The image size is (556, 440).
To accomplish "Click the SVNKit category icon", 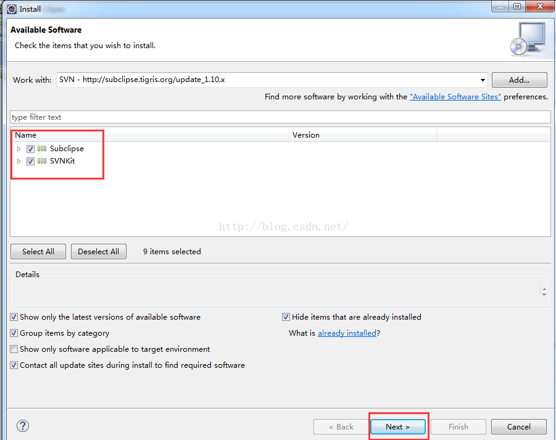I will (x=42, y=161).
